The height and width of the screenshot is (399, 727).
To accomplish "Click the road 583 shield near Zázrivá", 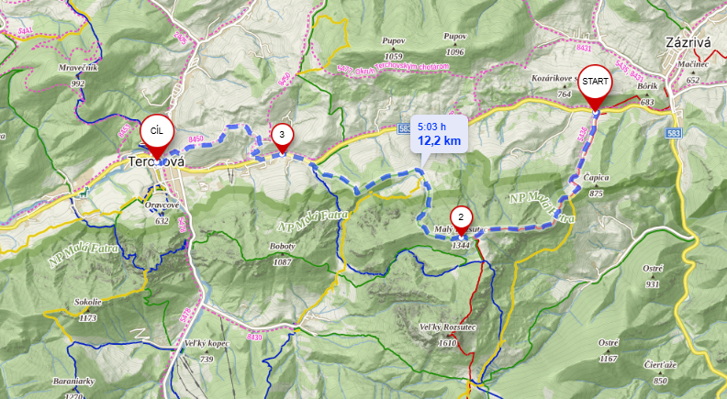I will coord(674,134).
